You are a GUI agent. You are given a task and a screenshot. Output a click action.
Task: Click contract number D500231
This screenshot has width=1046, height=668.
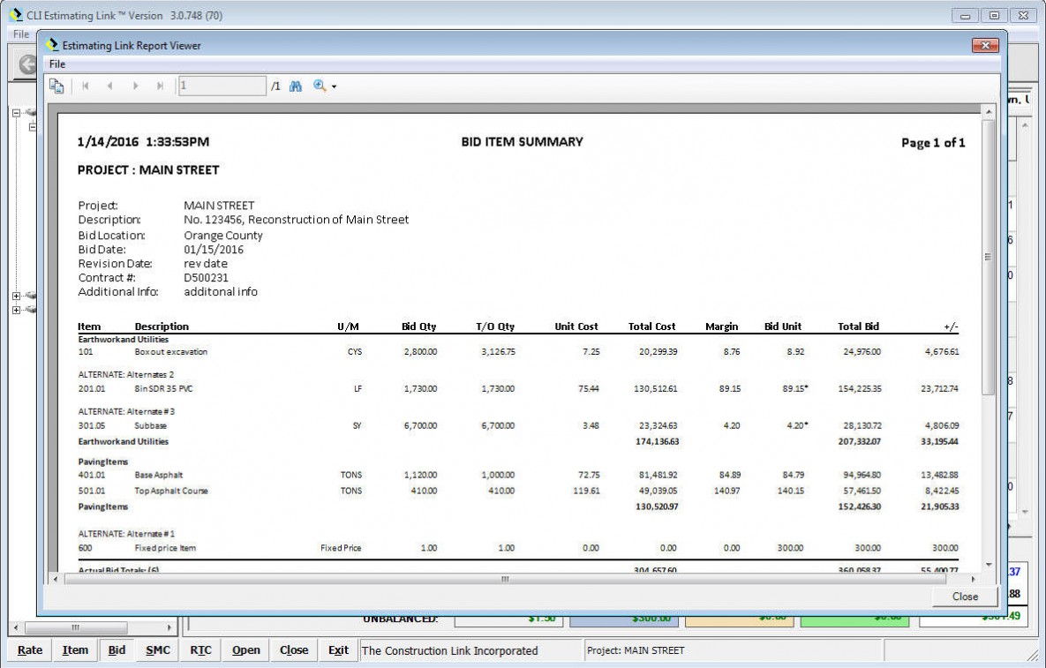[x=207, y=277]
